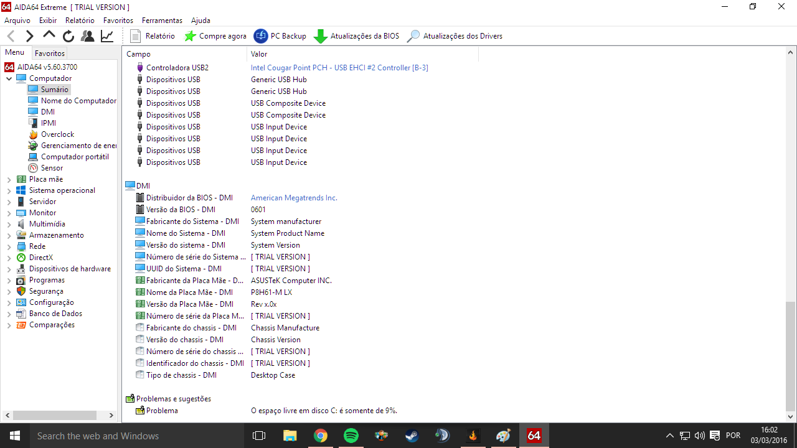Expand the Placa mãe tree node
The width and height of the screenshot is (797, 448).
point(9,179)
